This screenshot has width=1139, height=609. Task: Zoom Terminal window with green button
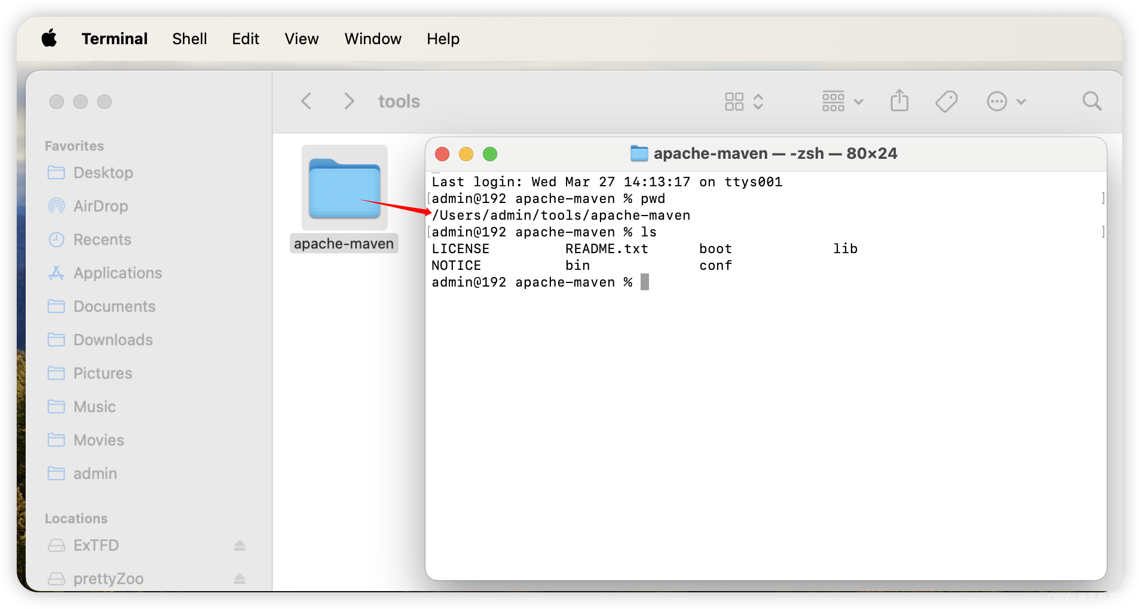click(490, 154)
